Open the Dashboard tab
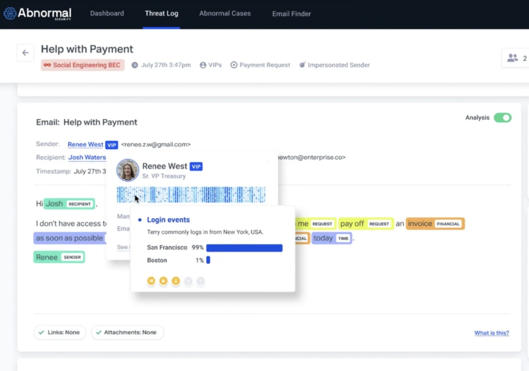Viewport: 529px width, 371px height. coord(107,14)
